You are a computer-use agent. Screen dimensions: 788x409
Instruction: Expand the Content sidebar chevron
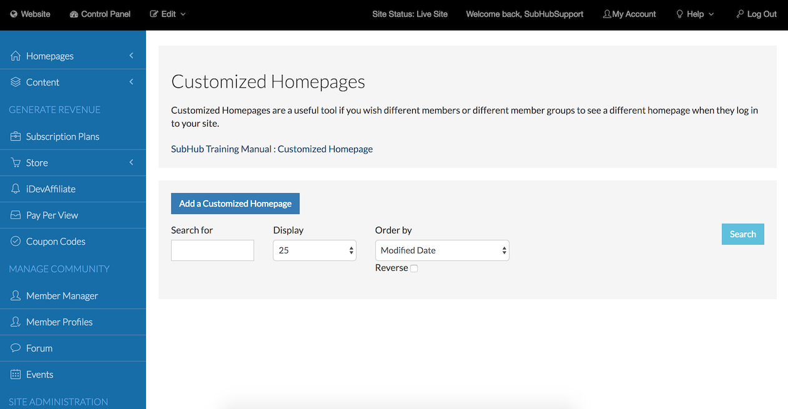pos(131,82)
